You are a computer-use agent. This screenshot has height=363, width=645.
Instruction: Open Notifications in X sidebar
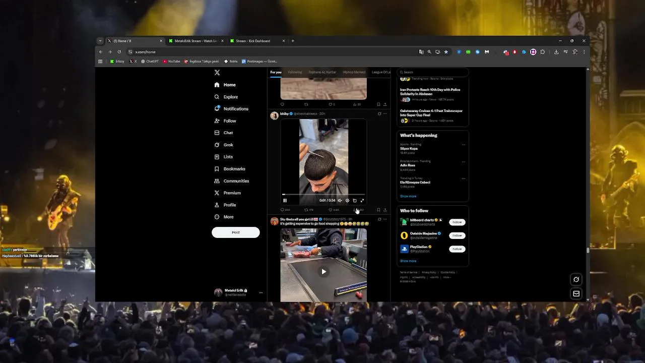(231, 109)
